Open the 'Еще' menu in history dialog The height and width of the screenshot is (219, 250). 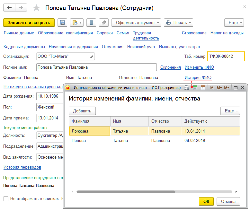point(230,111)
